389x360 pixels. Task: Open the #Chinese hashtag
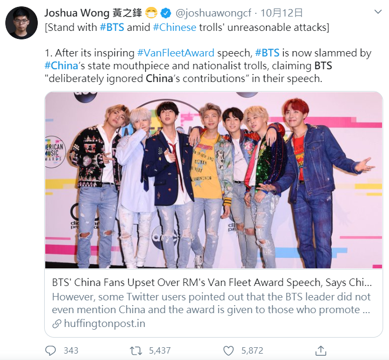tap(175, 27)
